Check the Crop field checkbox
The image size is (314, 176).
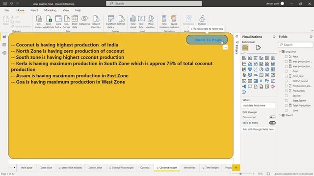click(x=286, y=71)
